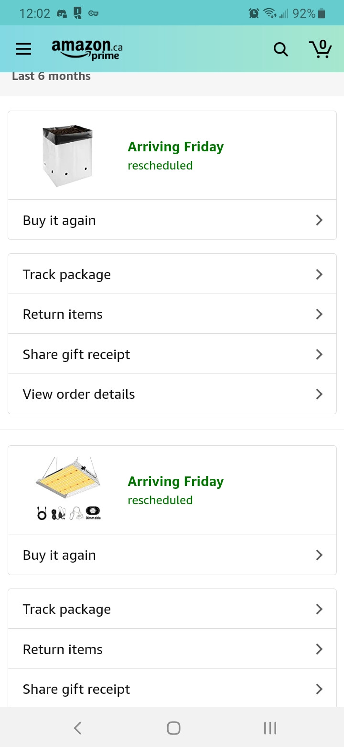Image resolution: width=344 pixels, height=747 pixels.
Task: Open the shopping cart icon
Action: (320, 49)
